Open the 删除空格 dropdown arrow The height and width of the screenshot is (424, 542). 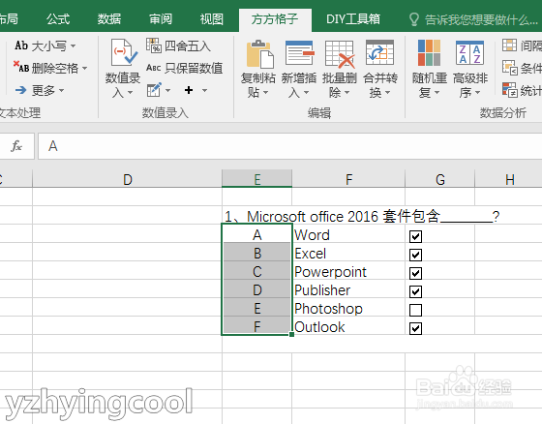[x=85, y=68]
